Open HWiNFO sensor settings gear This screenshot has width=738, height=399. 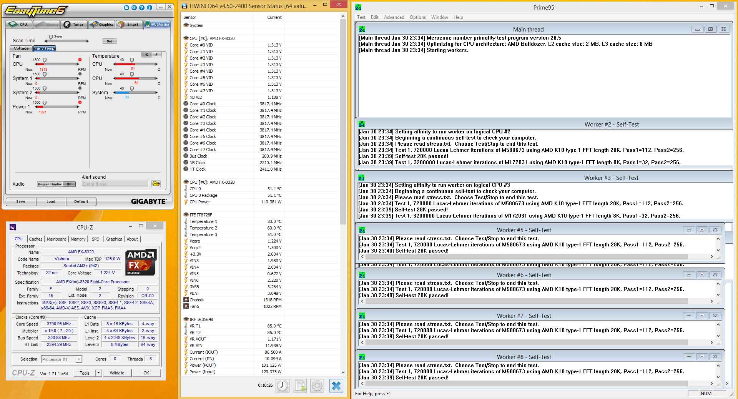pos(317,386)
